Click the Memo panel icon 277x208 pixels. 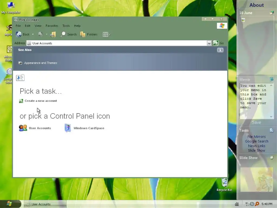pyautogui.click(x=272, y=79)
